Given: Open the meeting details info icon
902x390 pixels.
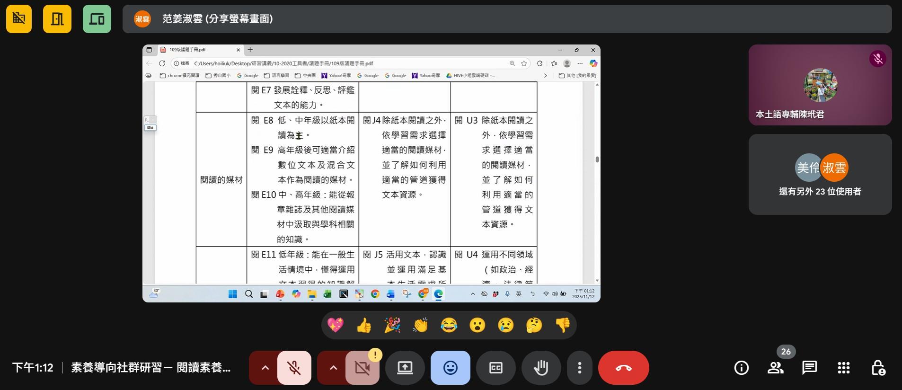Looking at the screenshot, I should [741, 368].
